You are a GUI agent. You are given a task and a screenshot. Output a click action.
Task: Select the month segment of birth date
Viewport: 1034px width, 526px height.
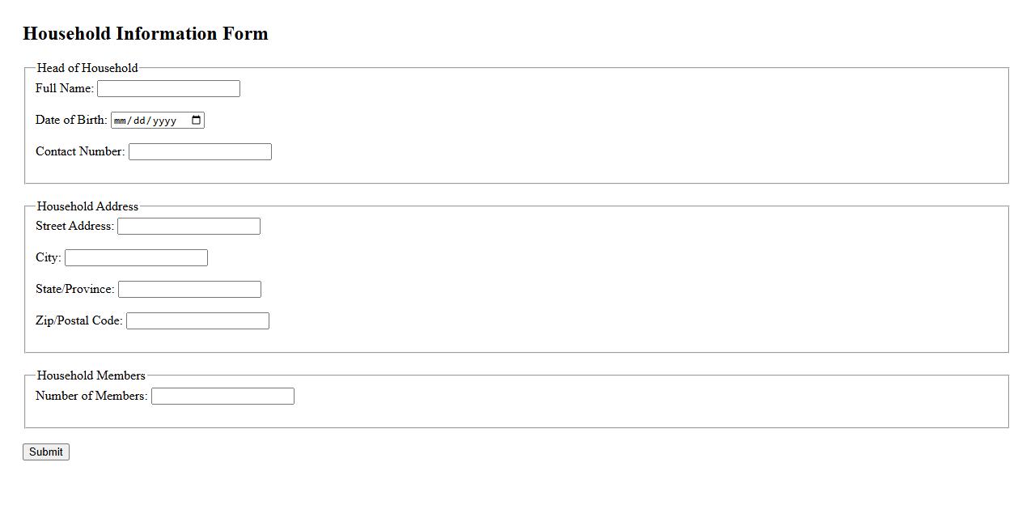[121, 121]
